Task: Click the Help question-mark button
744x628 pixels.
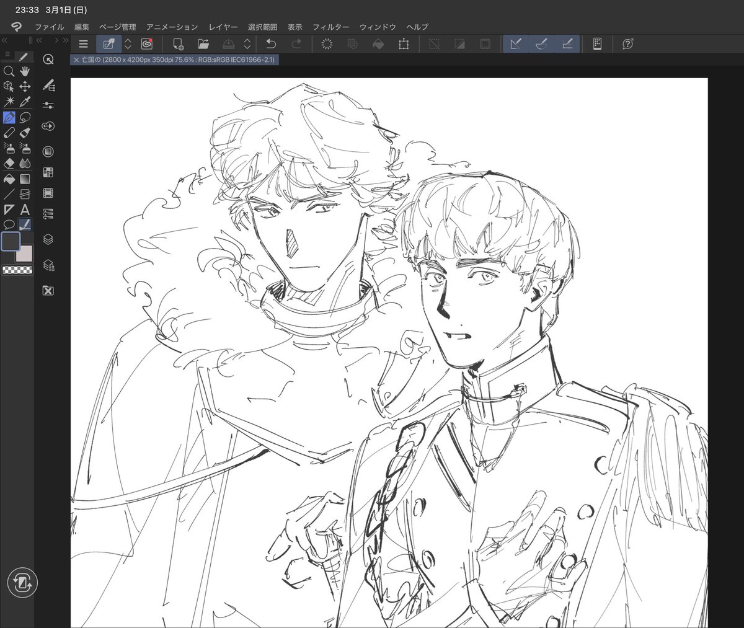Action: tap(627, 44)
